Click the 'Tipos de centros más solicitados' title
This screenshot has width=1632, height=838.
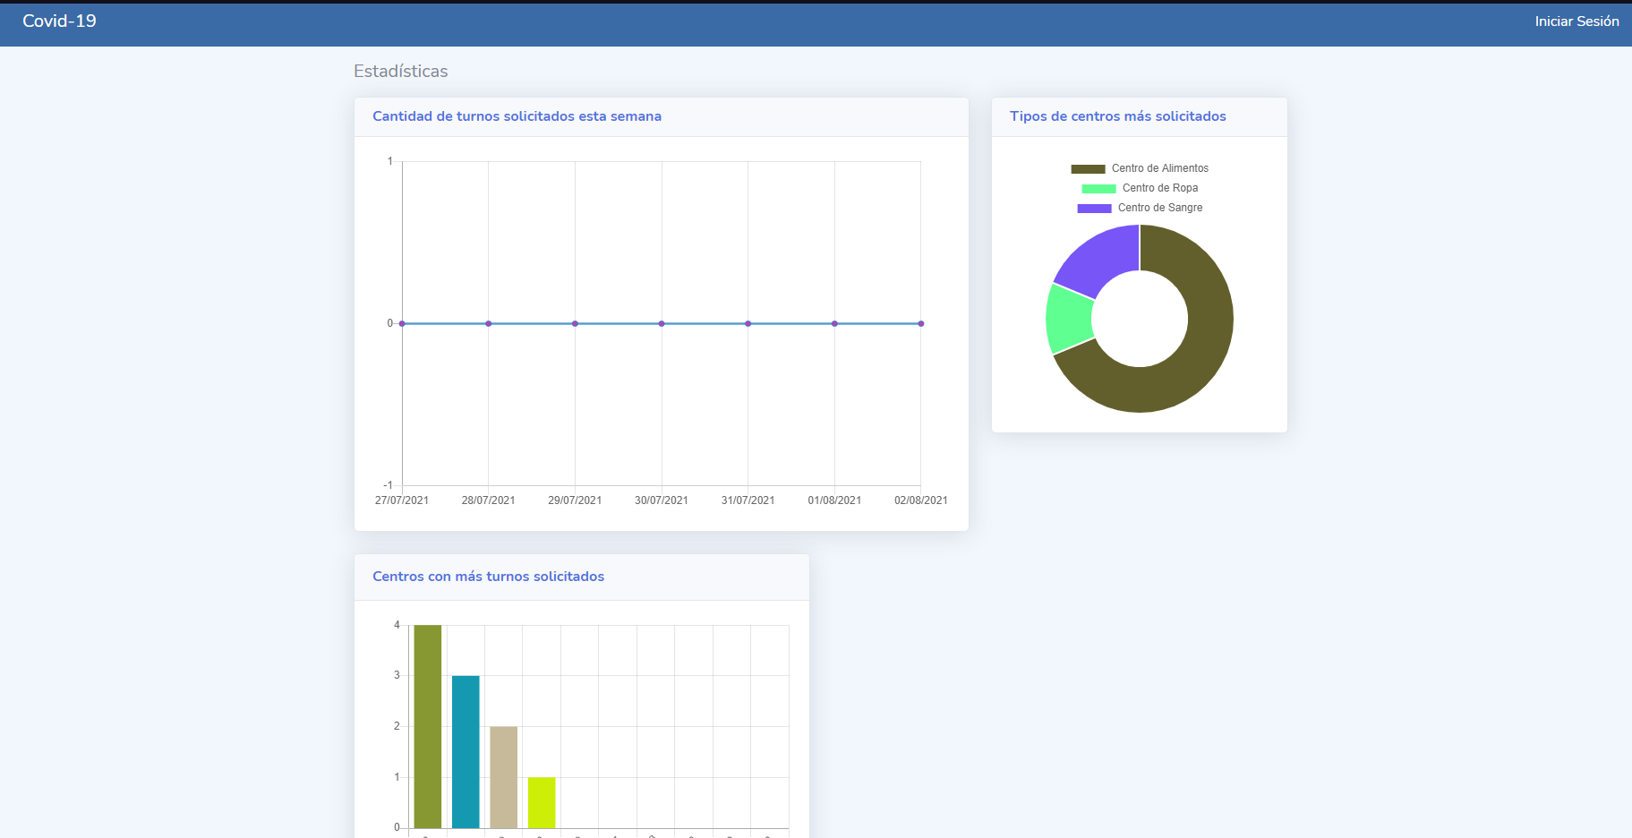click(1117, 116)
